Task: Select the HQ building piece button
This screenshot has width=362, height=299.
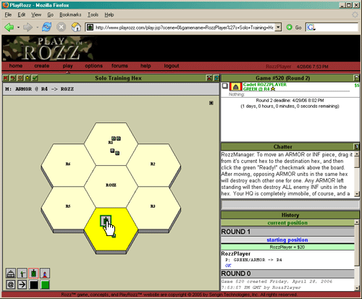Action: [x=11, y=274]
